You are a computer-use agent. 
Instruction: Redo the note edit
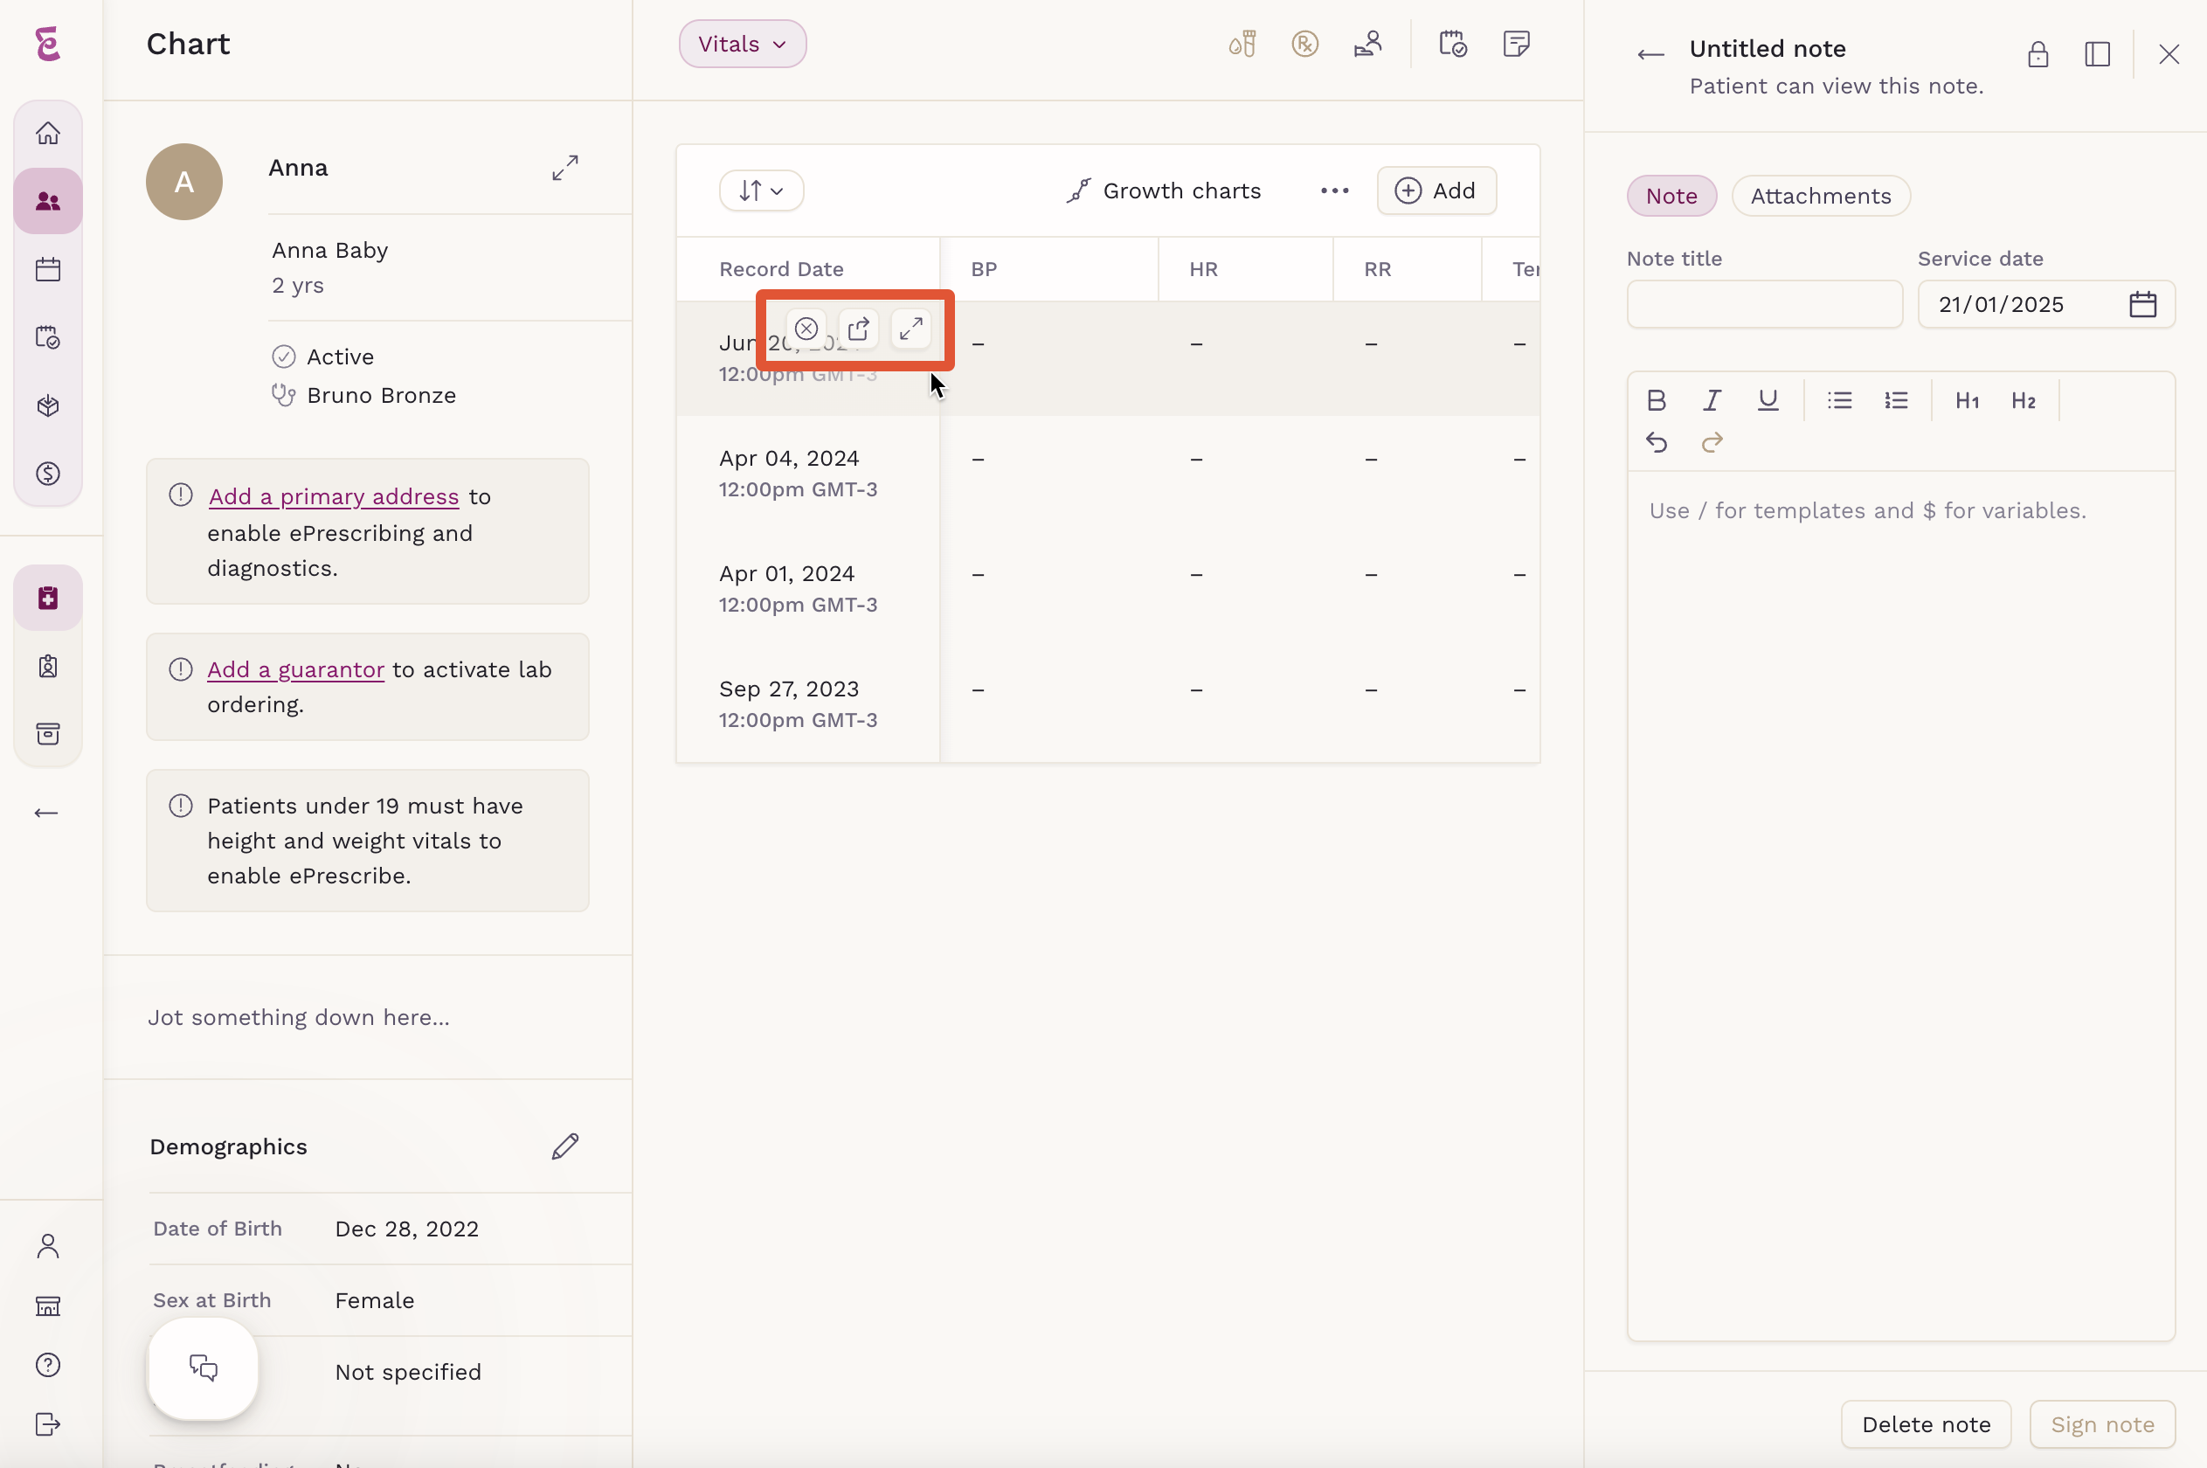coord(1712,442)
